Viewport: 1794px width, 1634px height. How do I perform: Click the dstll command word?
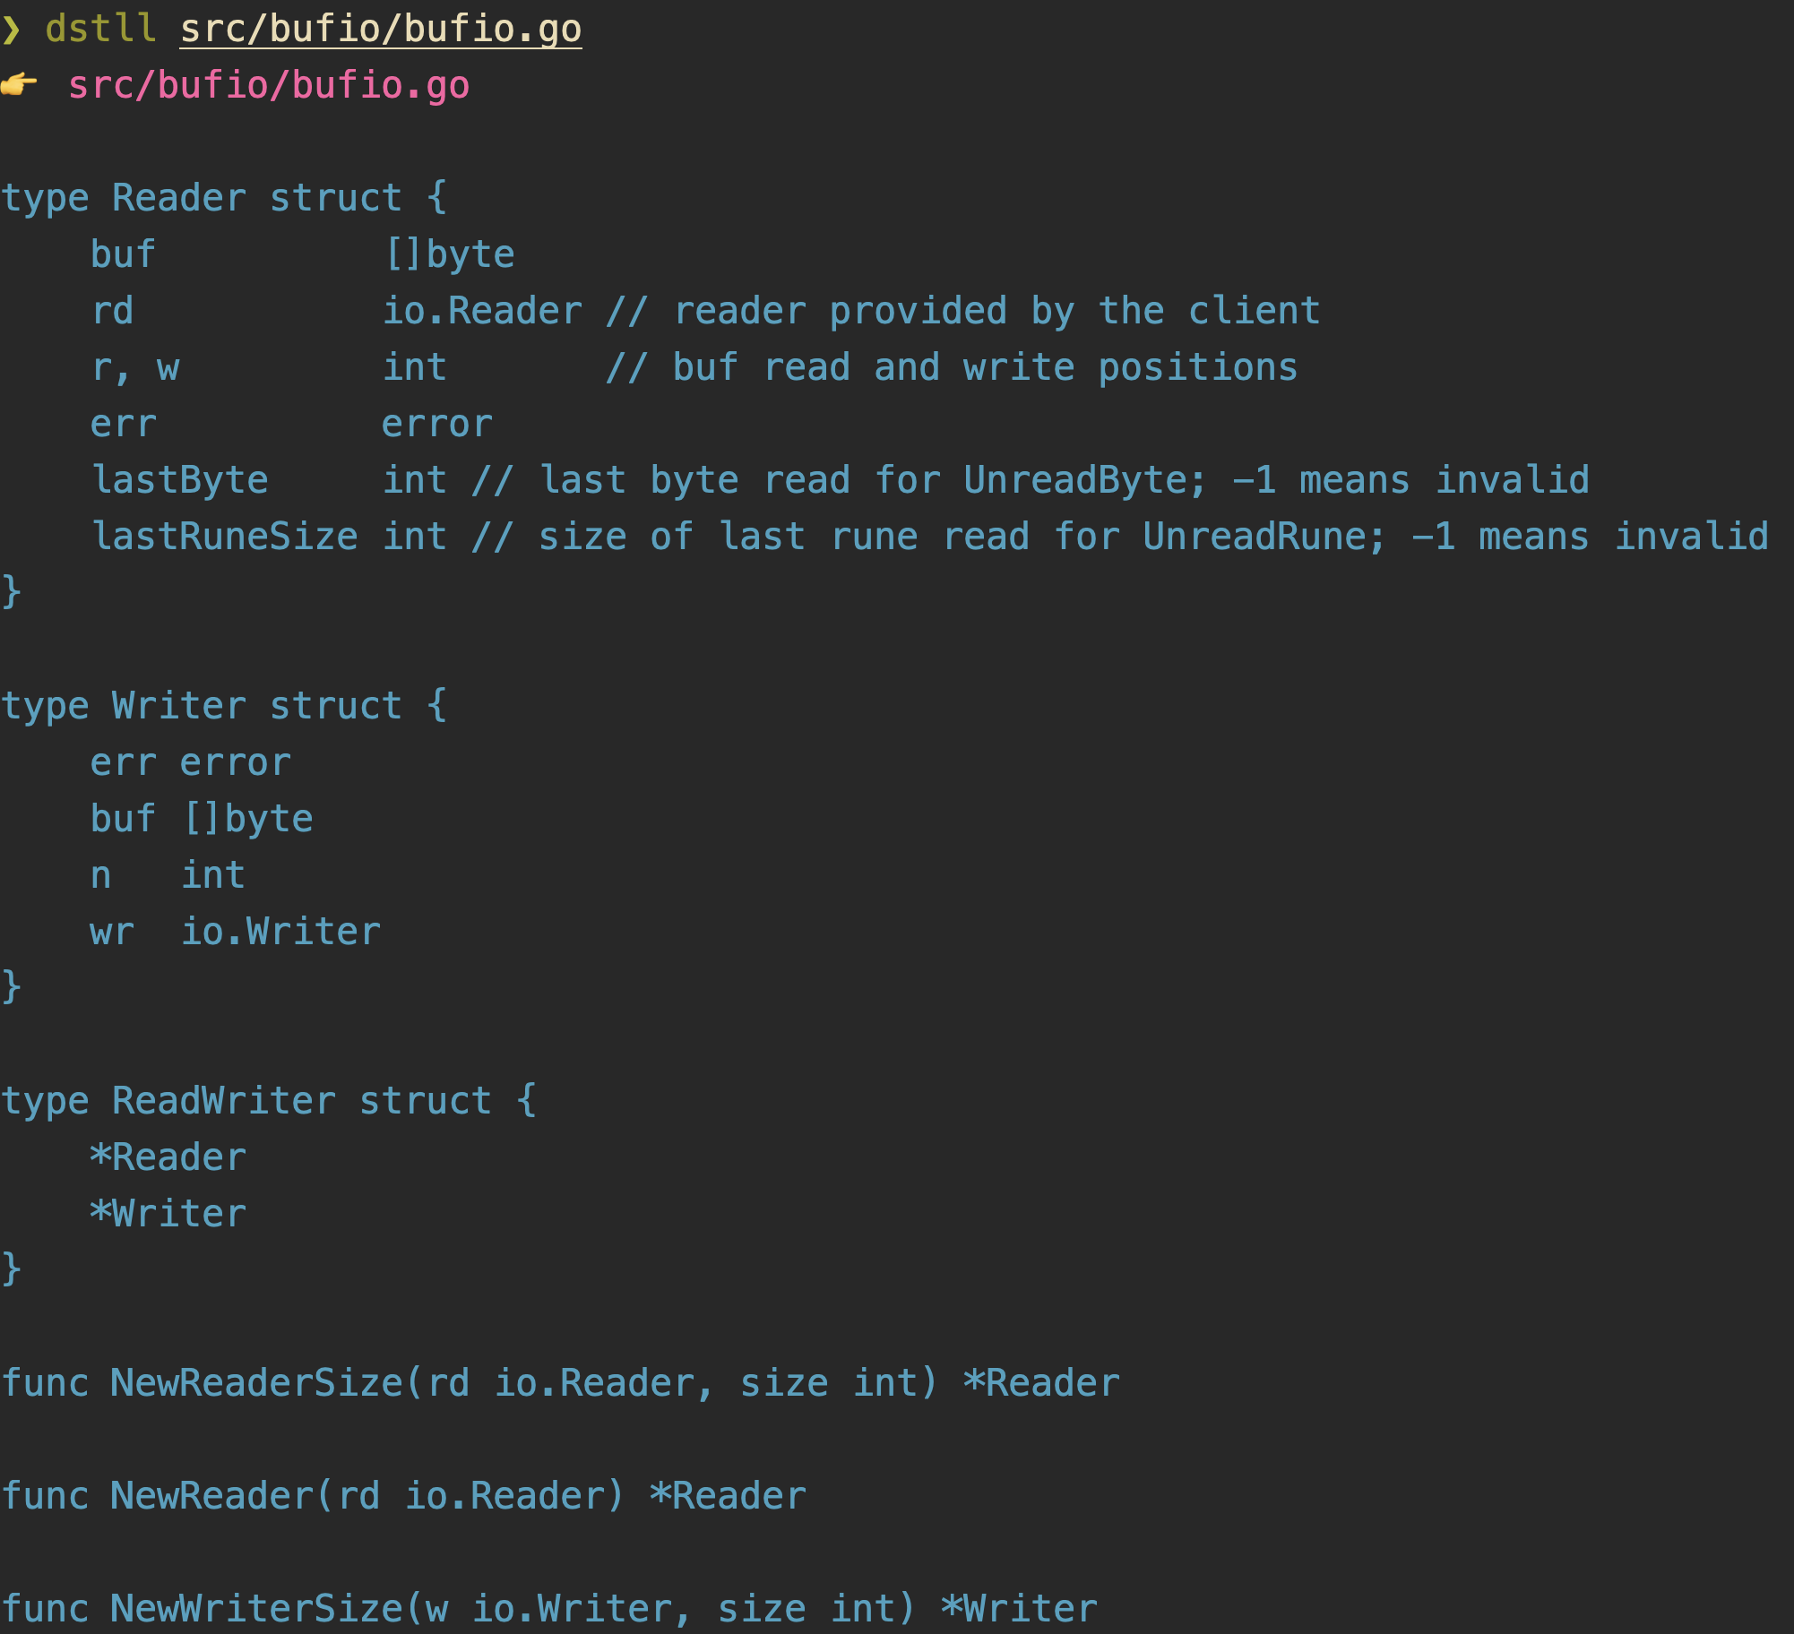coord(101,29)
